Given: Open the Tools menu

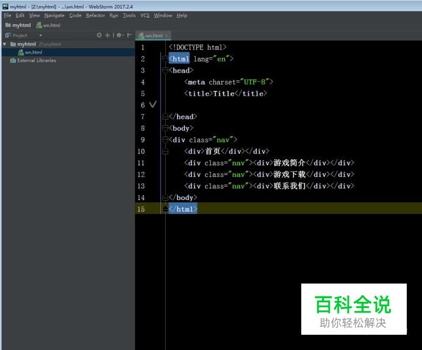Looking at the screenshot, I should [x=129, y=15].
